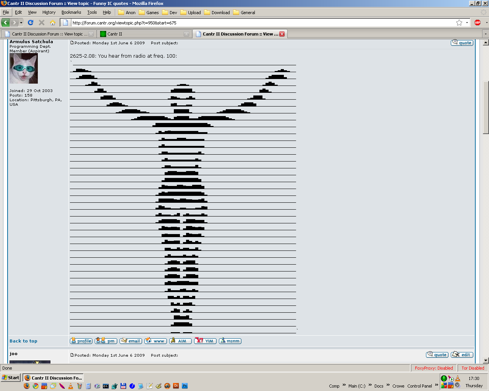Screen dimensions: 489x391
Task: Click the Home icon in navigation bar
Action: point(53,23)
